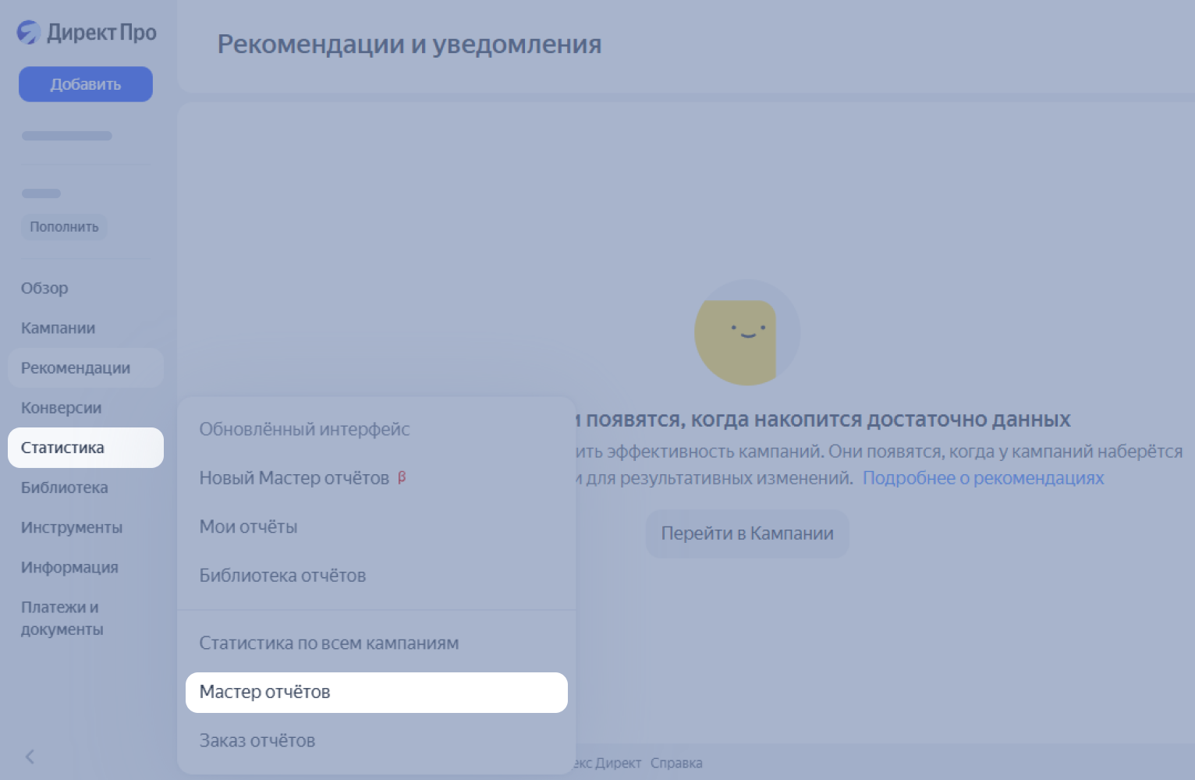Open the Подробнее о рекомендациях link
The image size is (1195, 780).
[984, 477]
